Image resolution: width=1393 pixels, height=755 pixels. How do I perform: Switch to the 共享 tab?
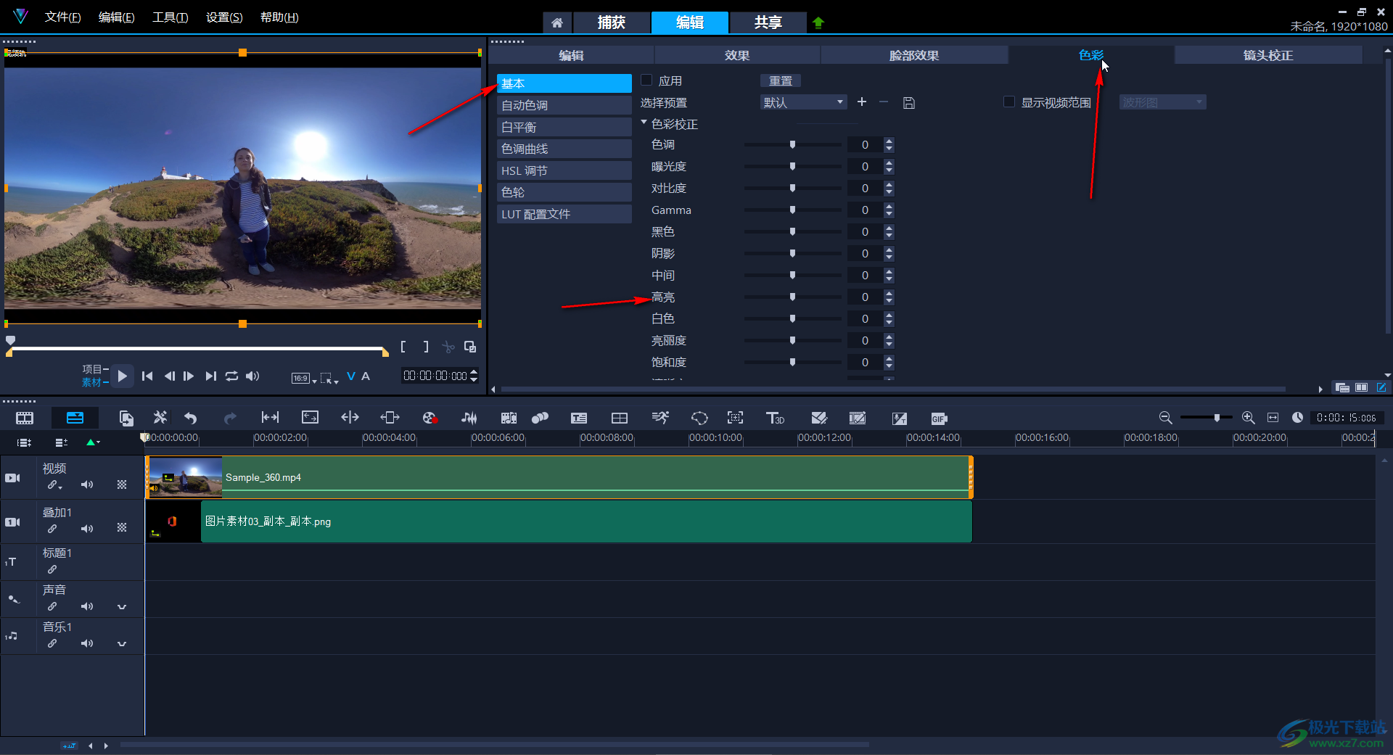pyautogui.click(x=768, y=22)
